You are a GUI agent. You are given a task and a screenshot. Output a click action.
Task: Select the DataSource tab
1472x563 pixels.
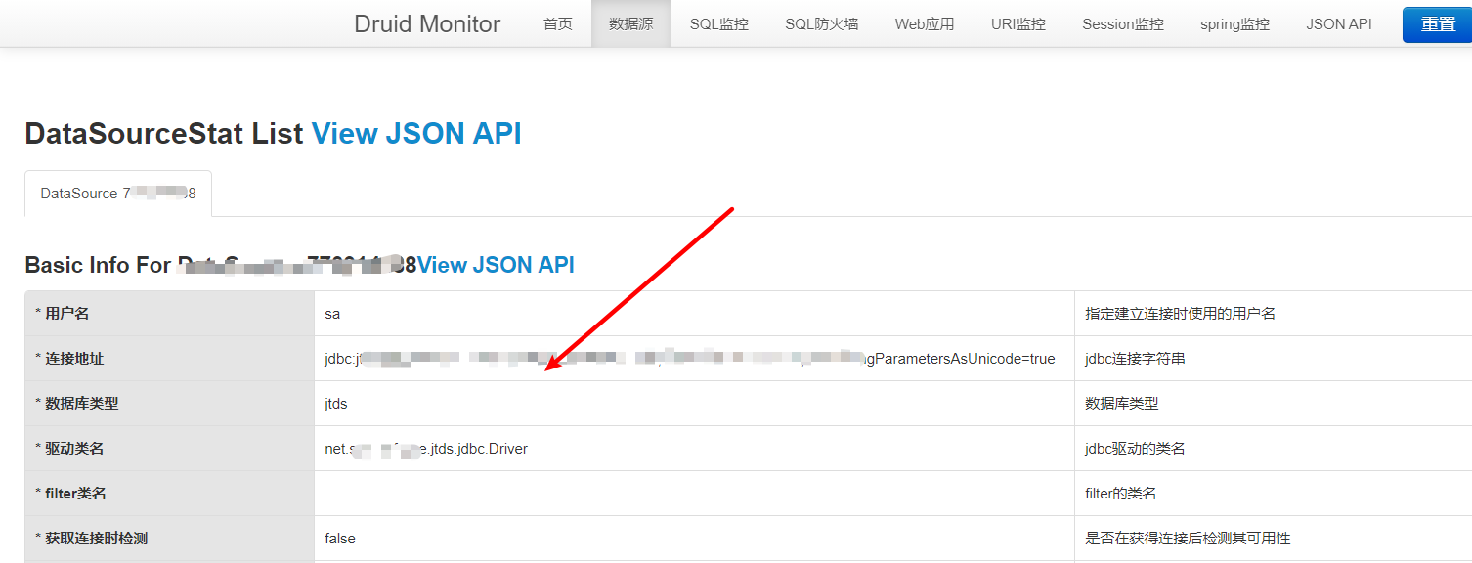tap(118, 194)
